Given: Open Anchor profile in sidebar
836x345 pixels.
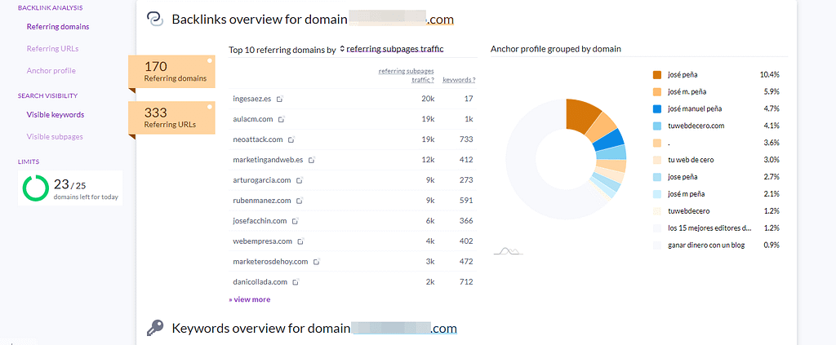Looking at the screenshot, I should click(51, 70).
